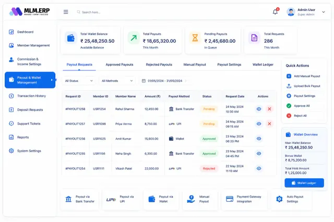Open the Wallet Ledger tab
Viewport: 334px width, 222px height.
tap(263, 65)
